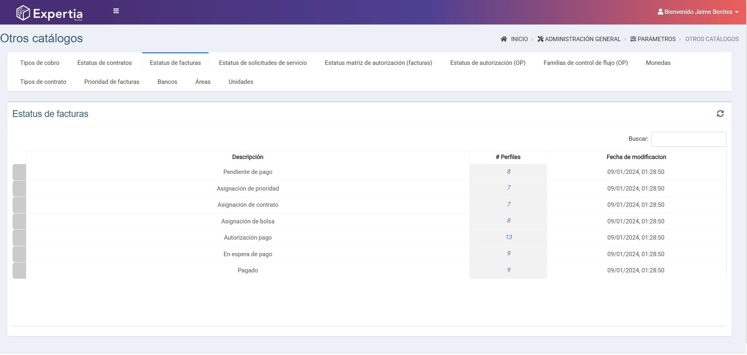This screenshot has width=747, height=355.
Task: Click gray cell beside Pagado row
Action: [x=19, y=271]
